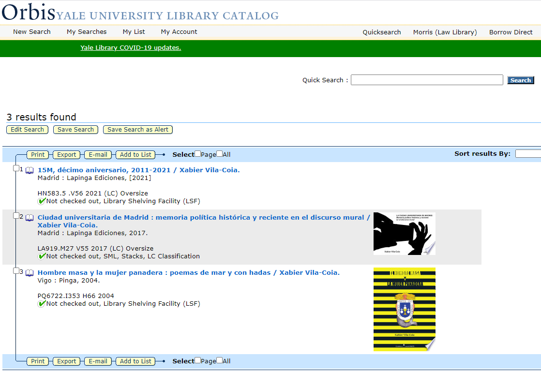
Task: Go to My Searches
Action: 87,32
